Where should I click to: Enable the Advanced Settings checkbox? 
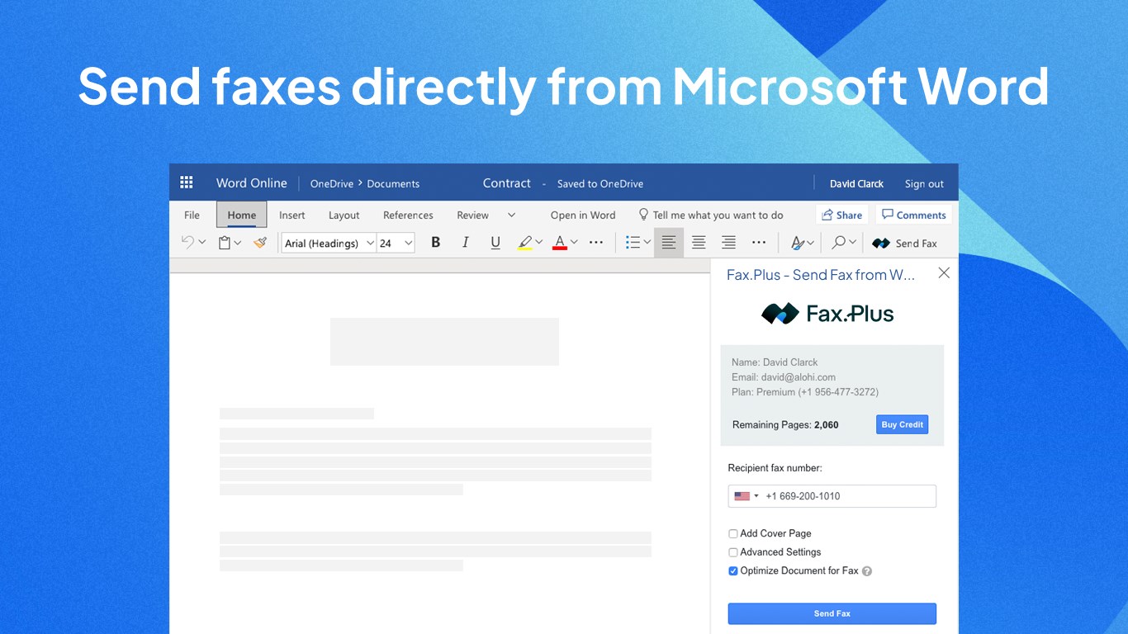(x=733, y=552)
